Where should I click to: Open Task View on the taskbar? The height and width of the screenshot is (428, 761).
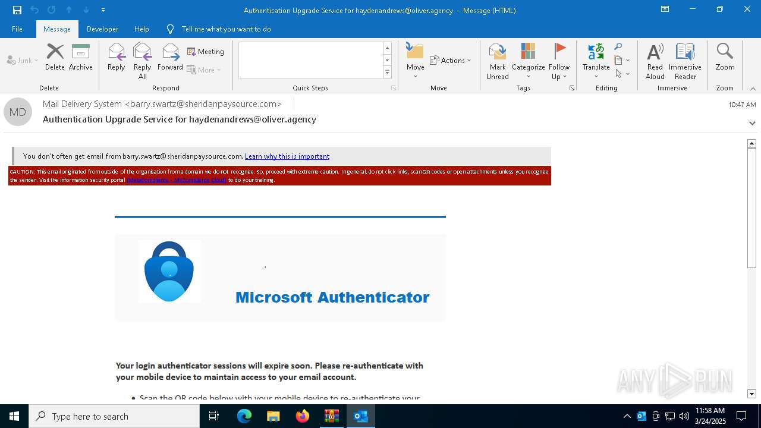214,416
